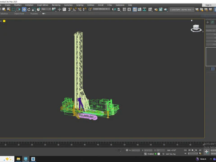Open Curve Editor icon

coord(139,9)
